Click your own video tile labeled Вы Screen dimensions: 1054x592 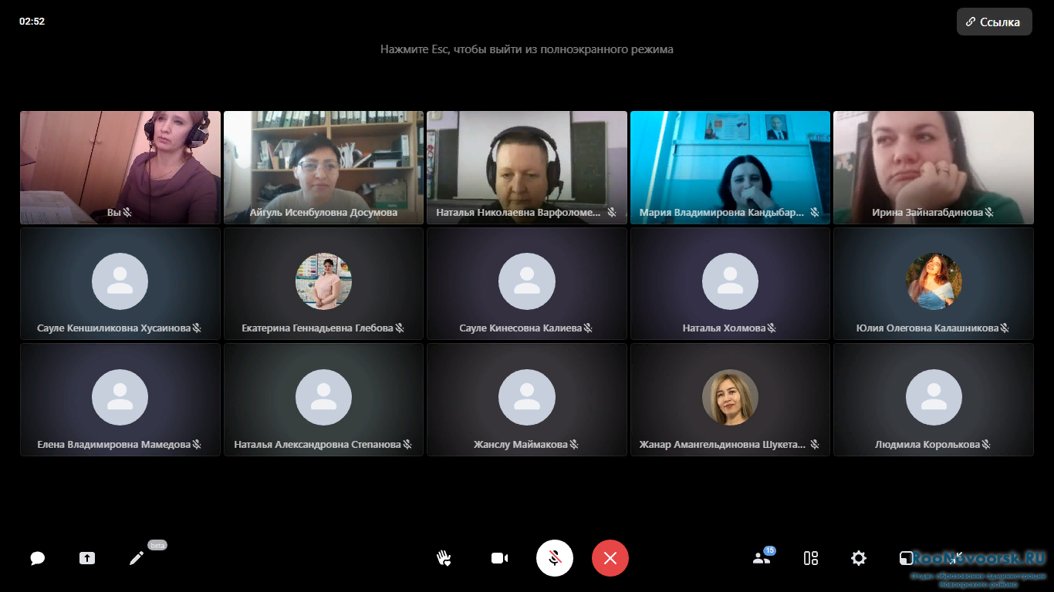[x=120, y=167]
